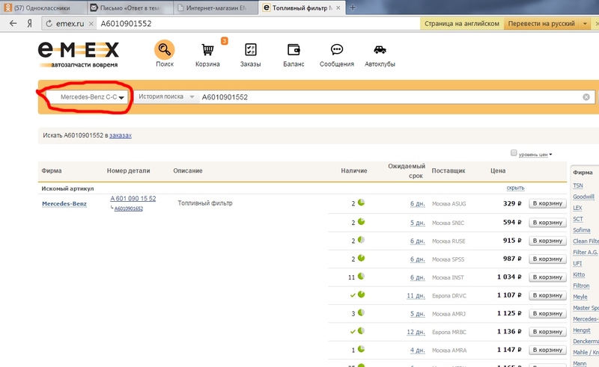Click the part number search input field
This screenshot has height=367, width=599.
click(389, 97)
